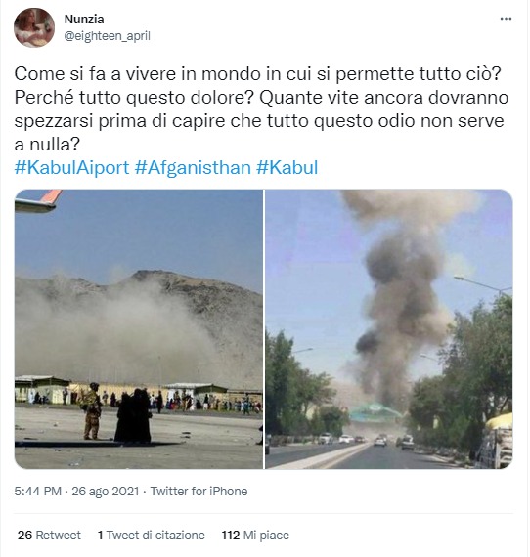Open the #Afganisthan hashtag

tap(193, 167)
